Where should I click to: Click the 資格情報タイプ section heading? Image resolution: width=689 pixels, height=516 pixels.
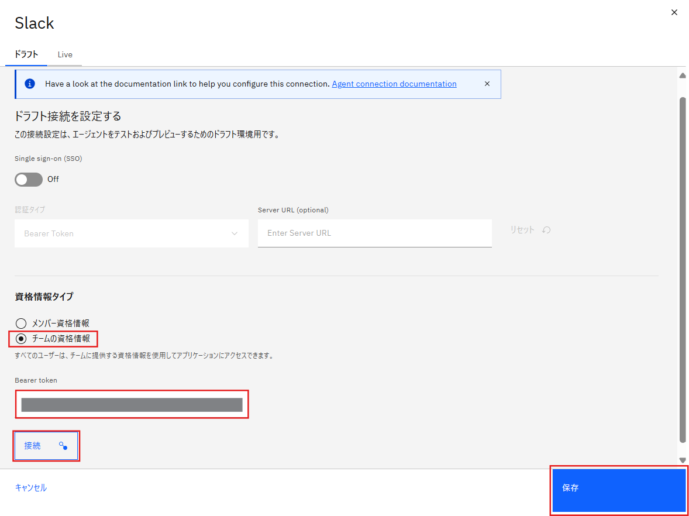(44, 297)
